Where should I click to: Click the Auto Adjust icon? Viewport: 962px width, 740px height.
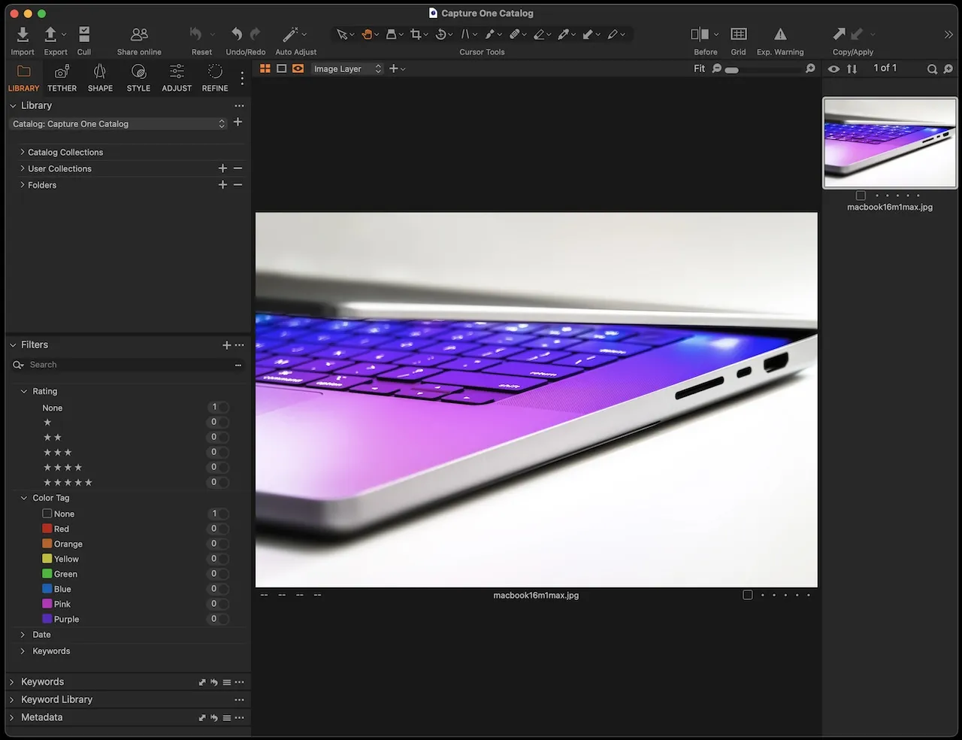[289, 33]
